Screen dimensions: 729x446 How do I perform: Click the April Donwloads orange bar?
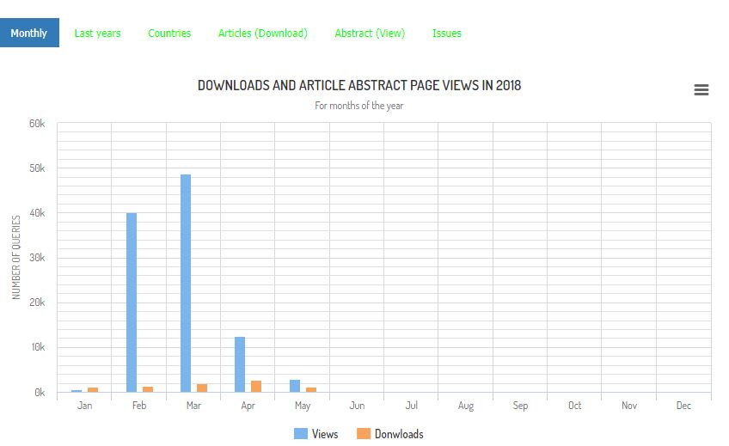pyautogui.click(x=256, y=387)
